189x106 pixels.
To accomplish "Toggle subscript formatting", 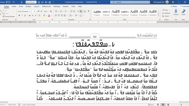I will pos(33,15).
